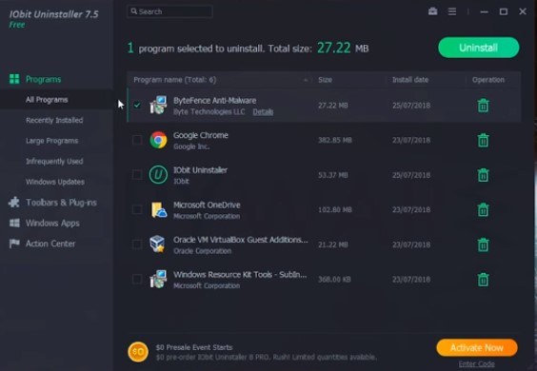Click the Action Center flag icon

tap(14, 244)
